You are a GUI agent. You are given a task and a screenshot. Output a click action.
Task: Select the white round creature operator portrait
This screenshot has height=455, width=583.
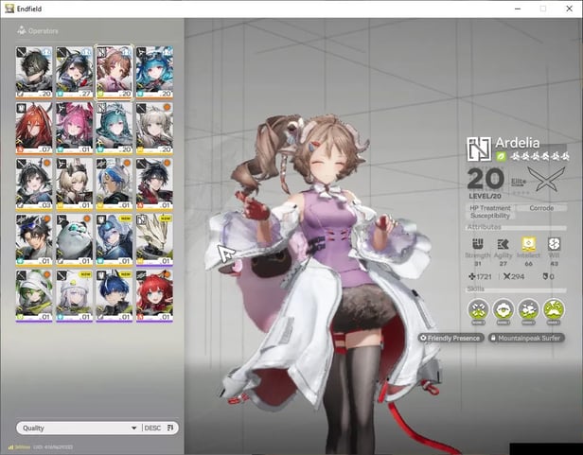75,237
